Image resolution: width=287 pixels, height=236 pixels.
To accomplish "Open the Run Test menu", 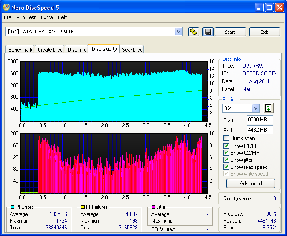I will point(26,17).
